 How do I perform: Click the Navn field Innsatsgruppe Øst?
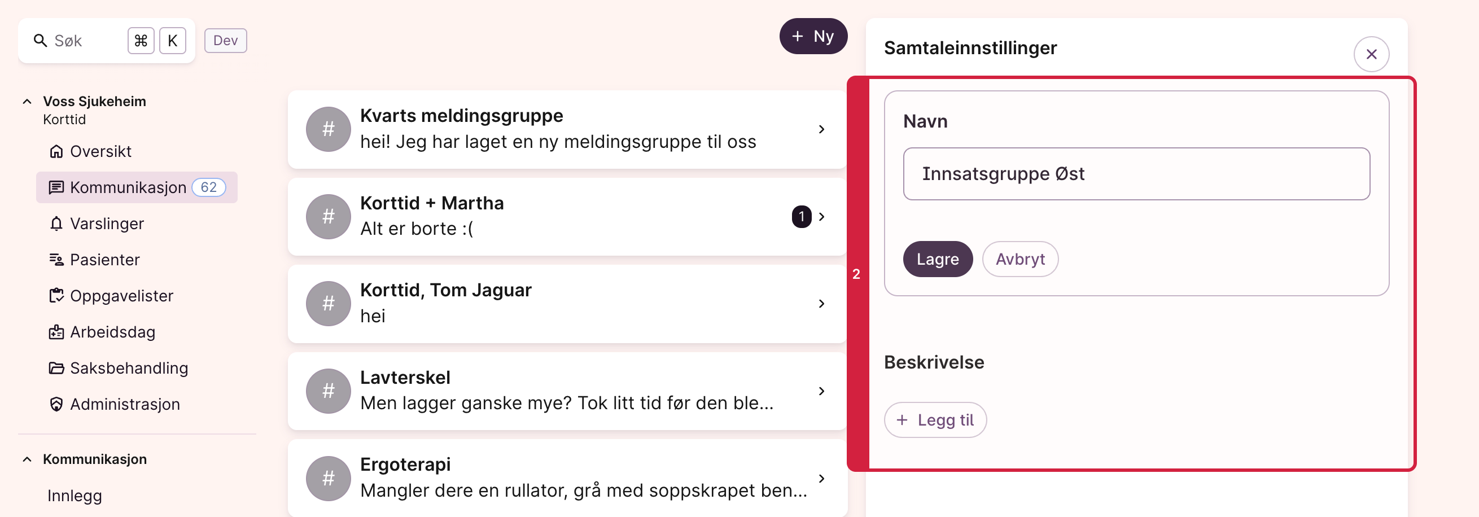(x=1136, y=174)
